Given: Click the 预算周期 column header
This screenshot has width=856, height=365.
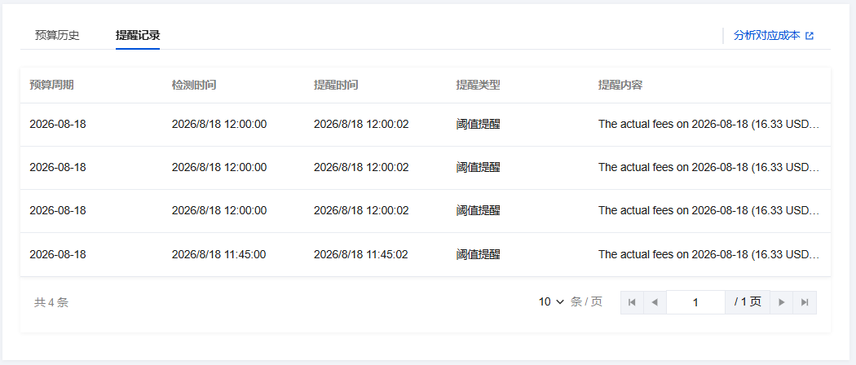Looking at the screenshot, I should tap(52, 85).
